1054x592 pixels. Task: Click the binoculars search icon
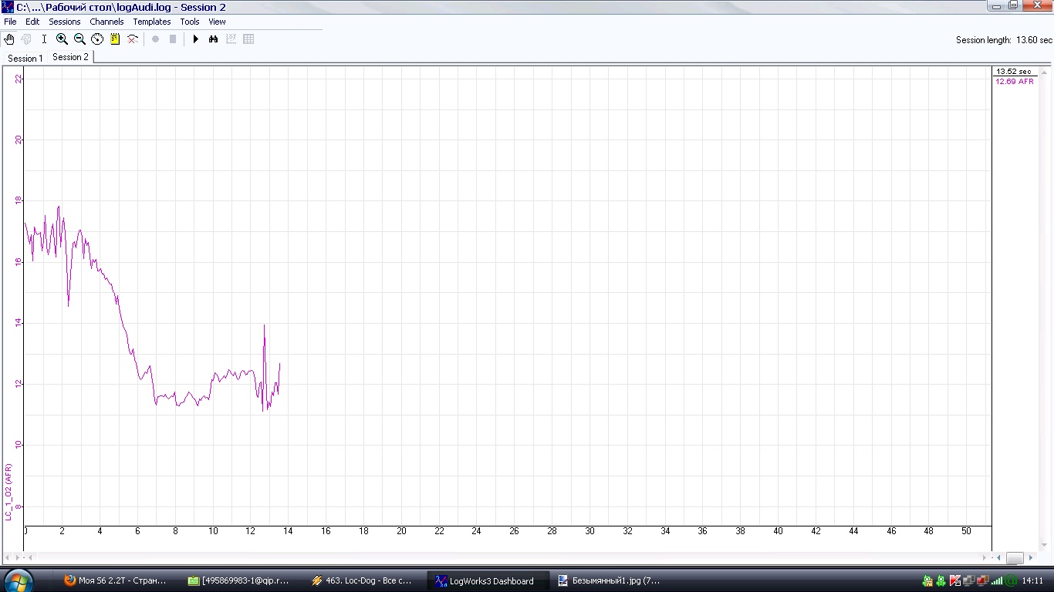point(214,39)
